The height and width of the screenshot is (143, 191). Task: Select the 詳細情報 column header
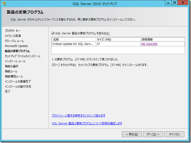[x=163, y=40]
